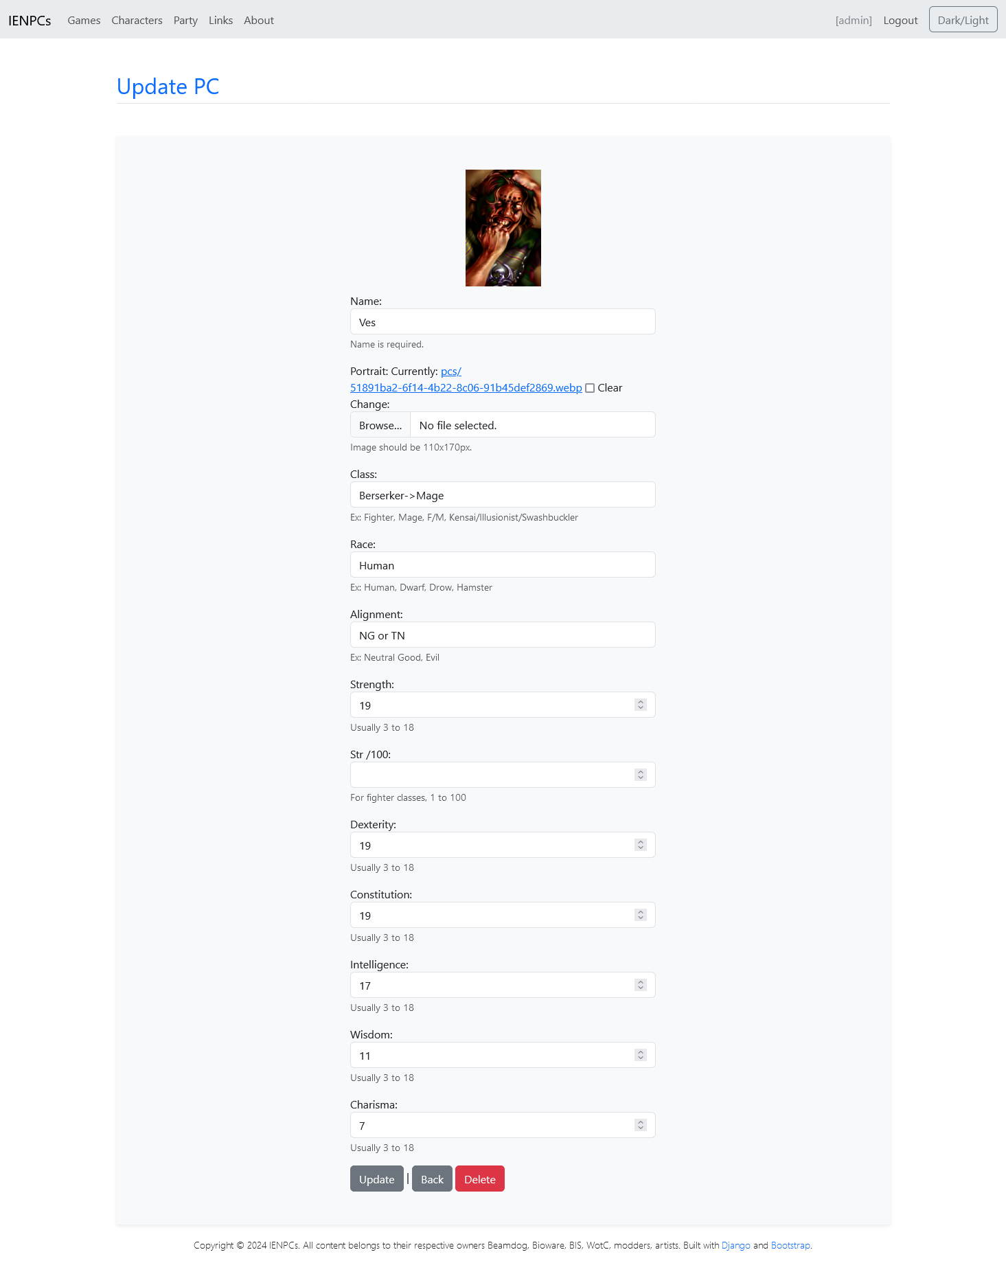Go to the Characters nav page
Viewport: 1006px width, 1263px height.
click(x=137, y=21)
